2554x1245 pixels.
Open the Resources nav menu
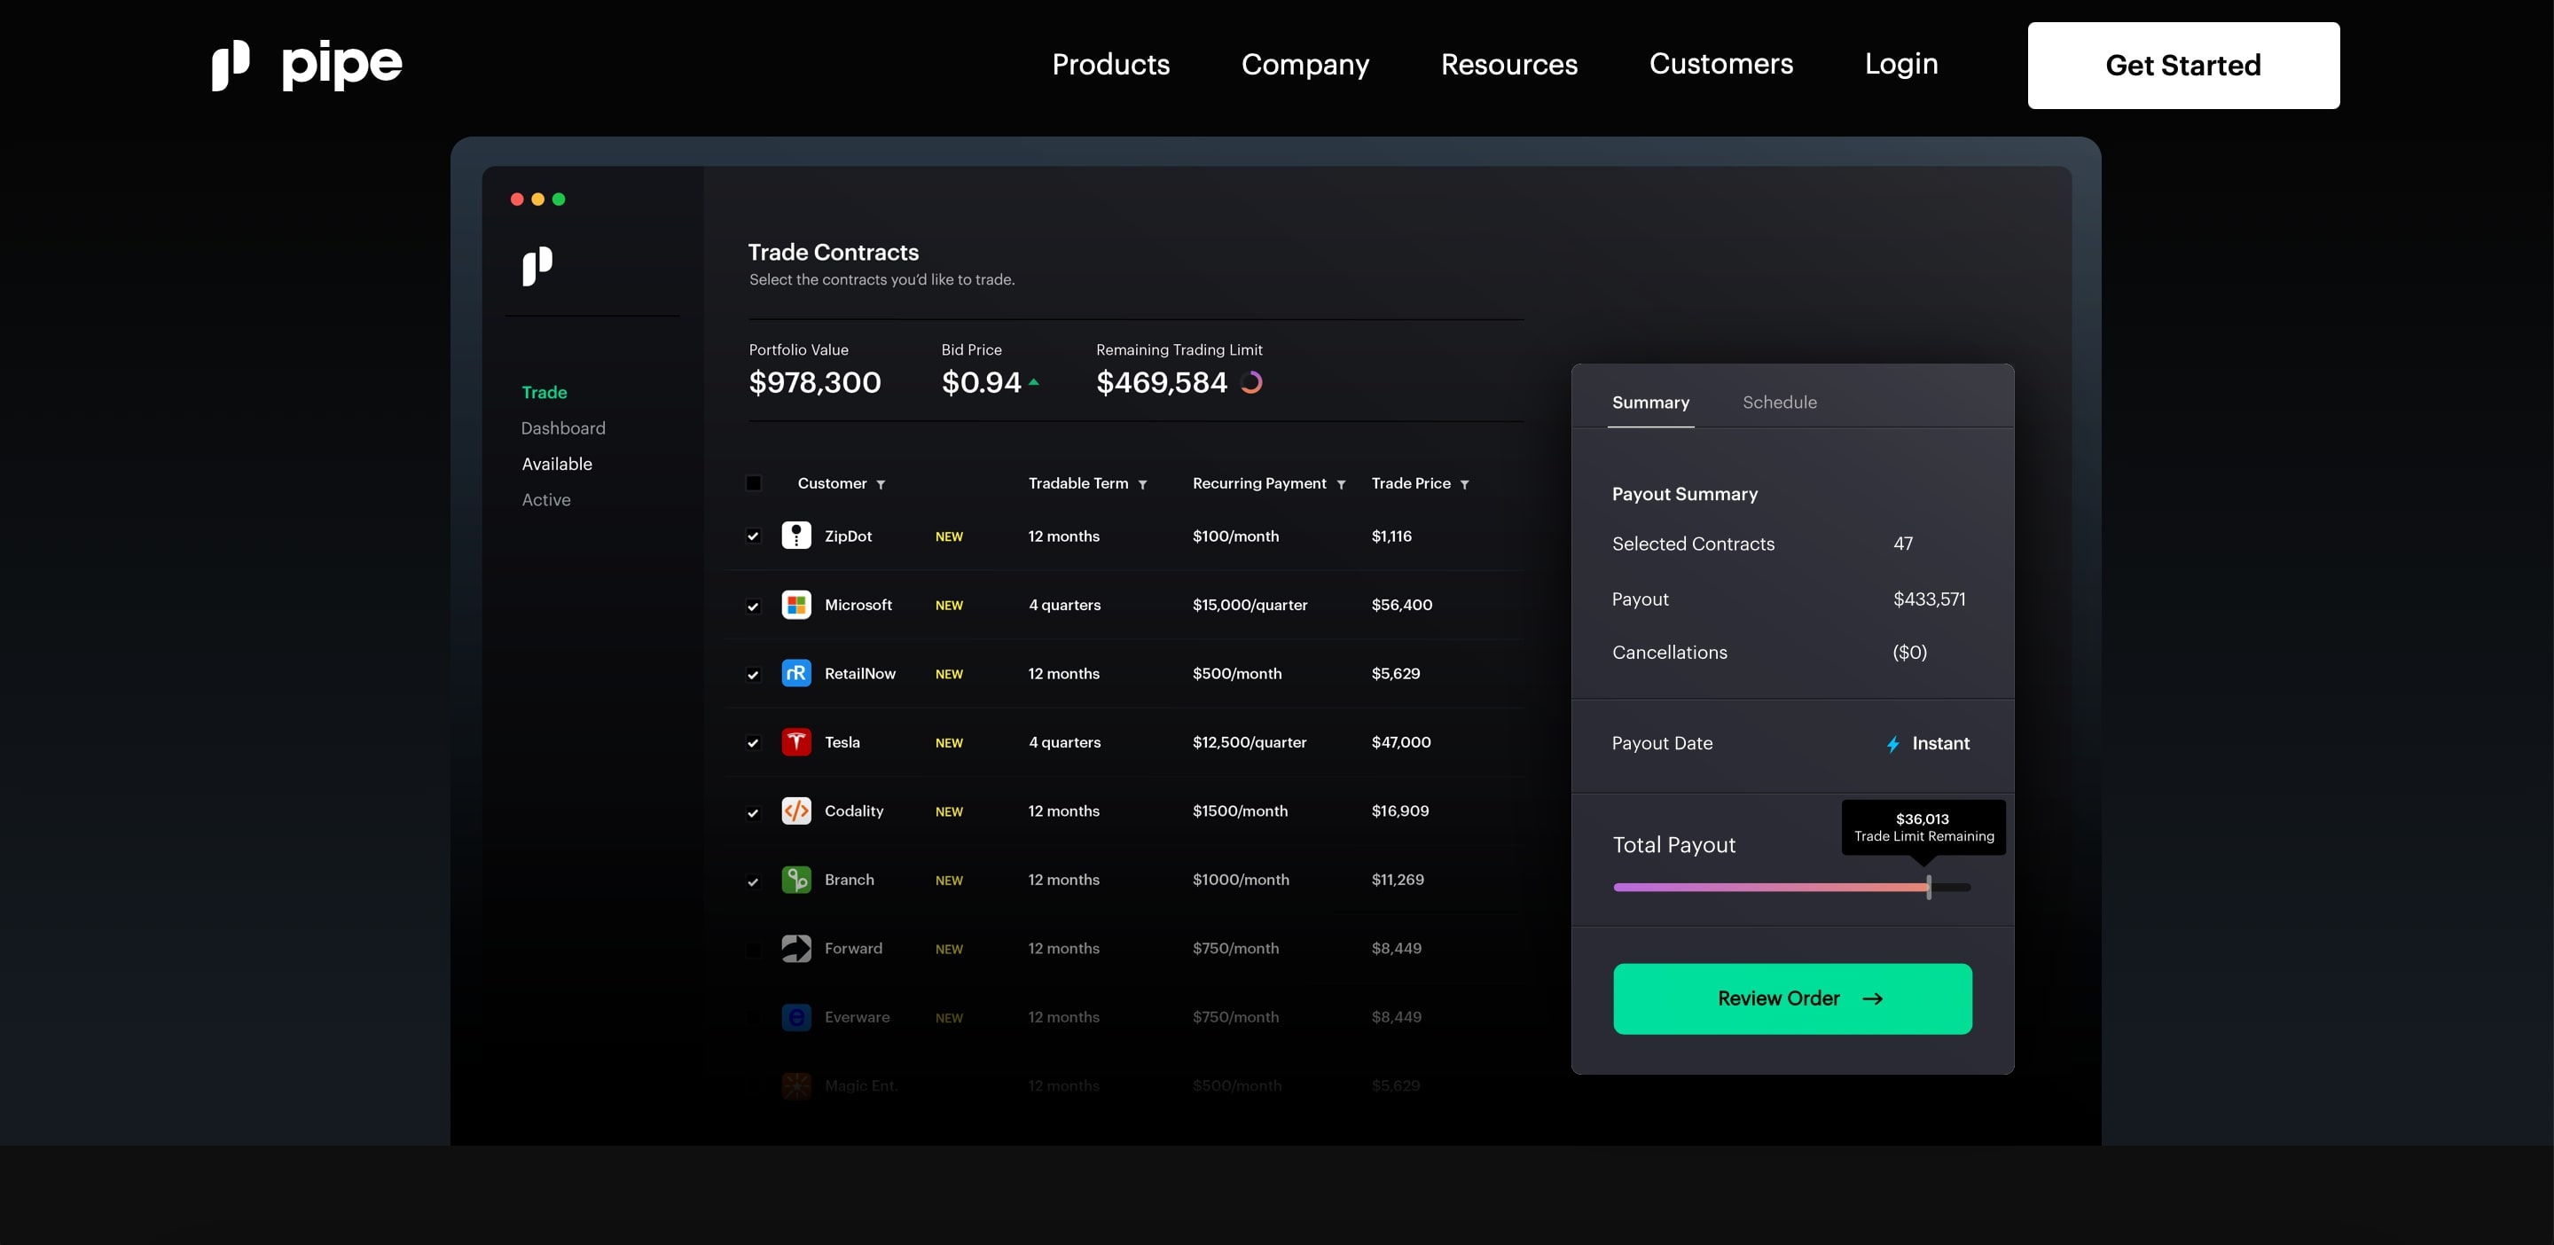pos(1509,65)
